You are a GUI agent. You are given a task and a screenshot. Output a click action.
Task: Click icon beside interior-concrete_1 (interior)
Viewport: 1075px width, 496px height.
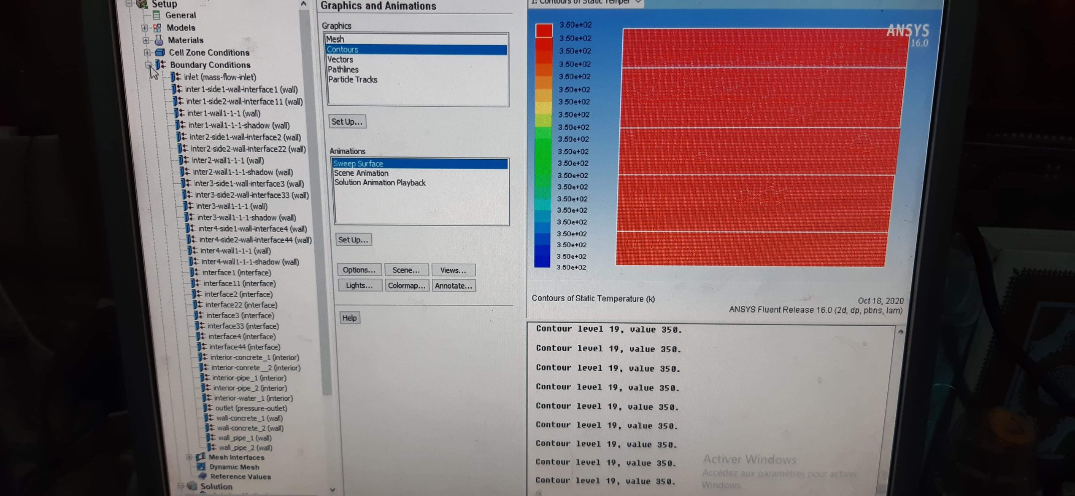(x=203, y=357)
